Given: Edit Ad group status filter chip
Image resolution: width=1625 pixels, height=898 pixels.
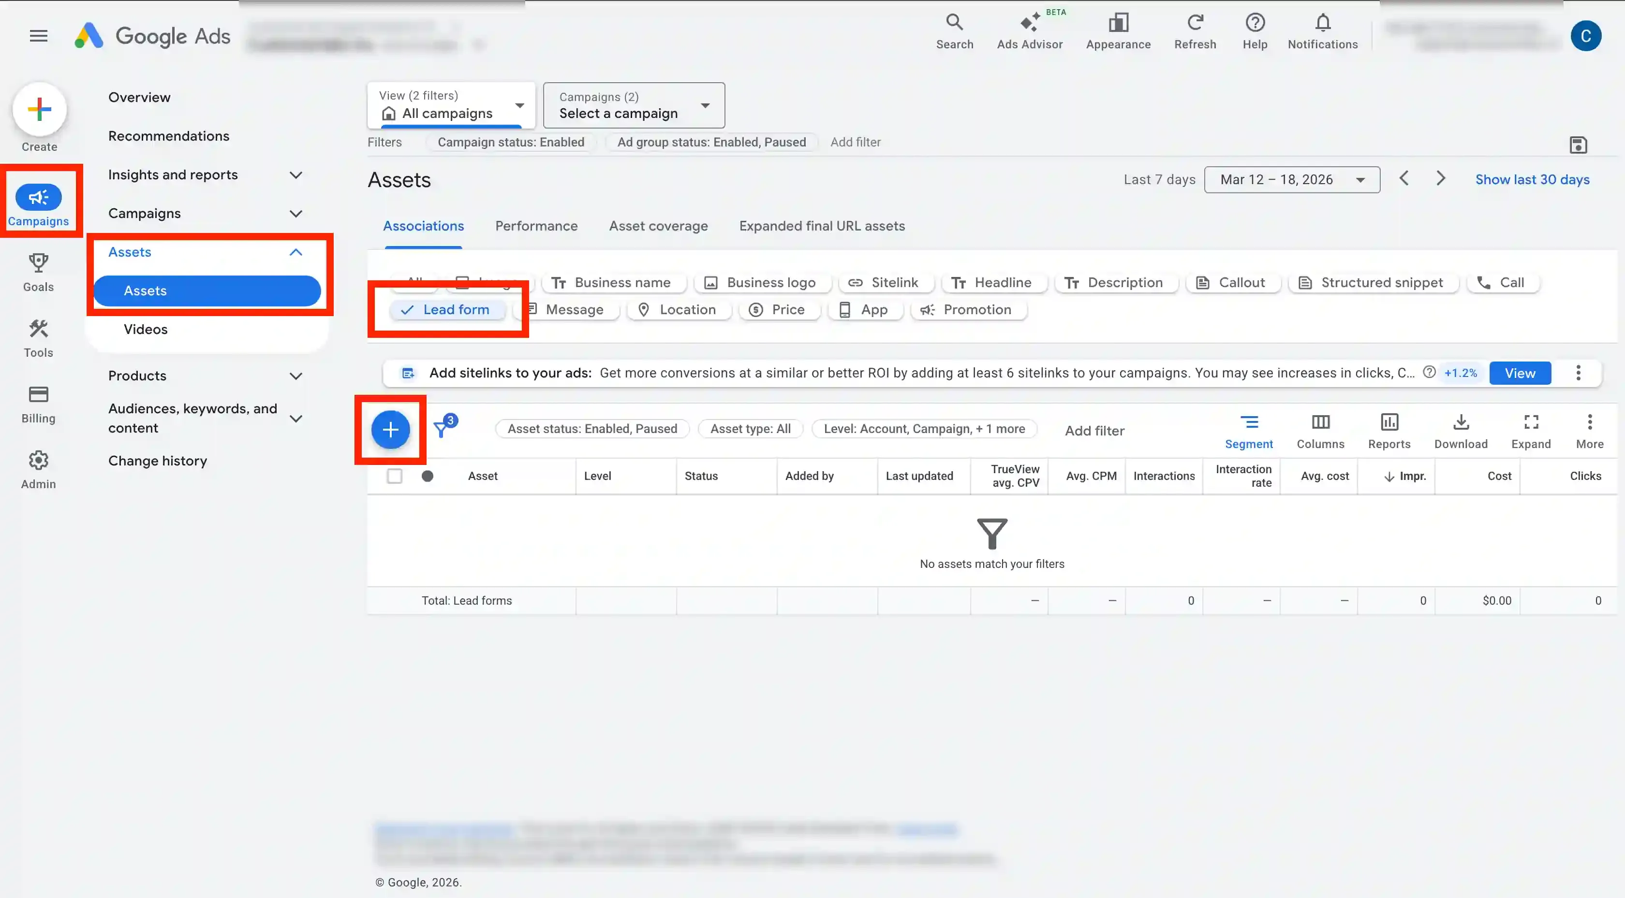Looking at the screenshot, I should pyautogui.click(x=711, y=142).
